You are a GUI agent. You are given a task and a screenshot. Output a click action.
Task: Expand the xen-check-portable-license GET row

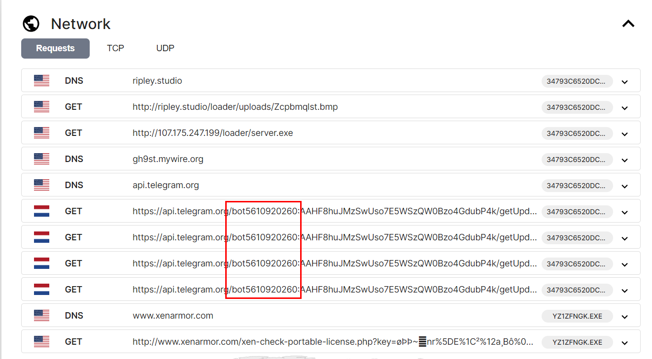tap(625, 343)
